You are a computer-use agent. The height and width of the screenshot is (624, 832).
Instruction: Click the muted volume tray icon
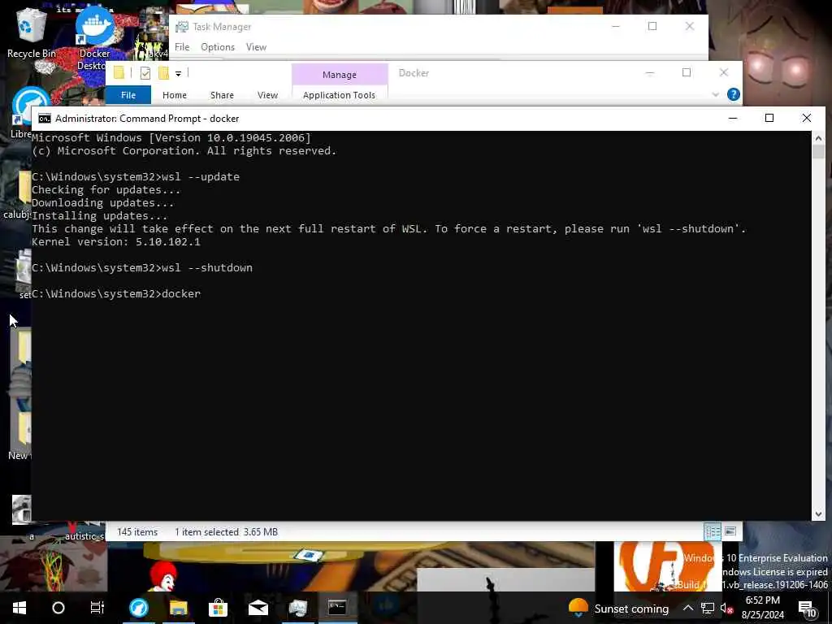[726, 608]
